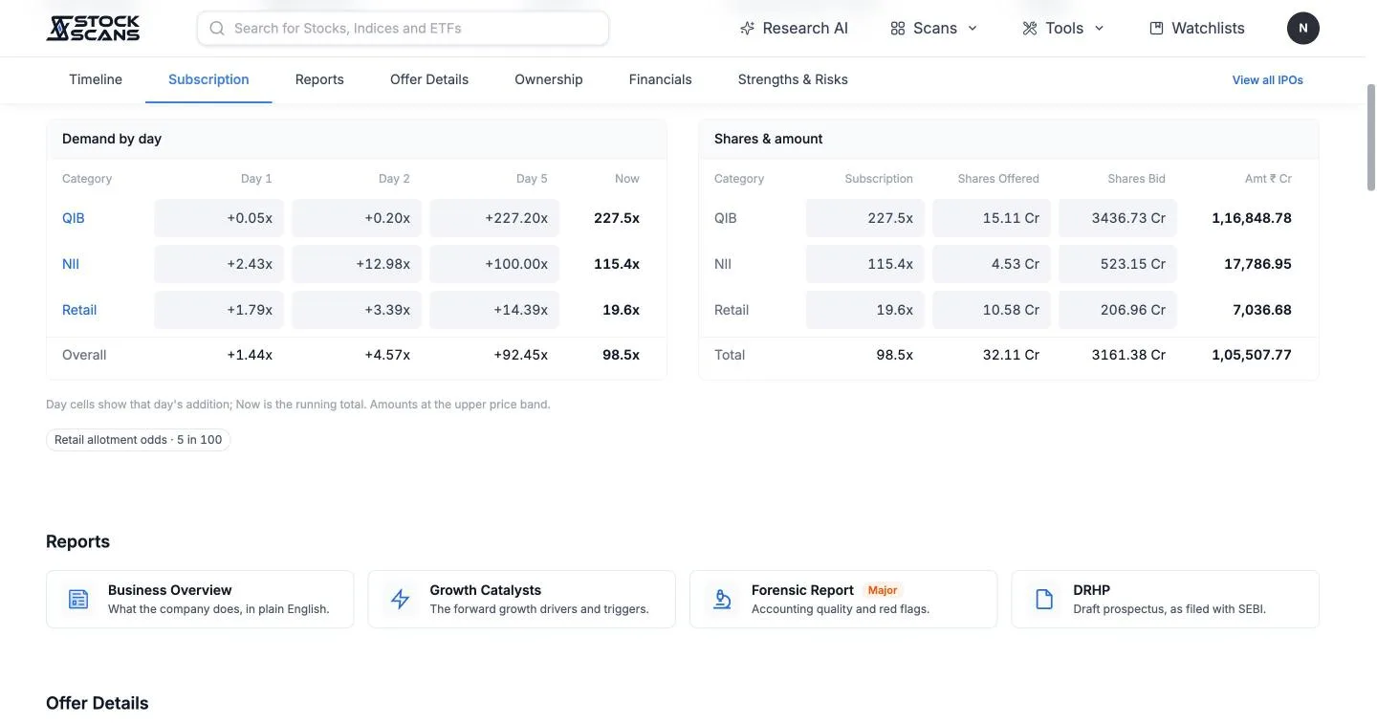This screenshot has height=724, width=1377.
Task: Click the Growth Catalysts lightning icon
Action: point(401,600)
